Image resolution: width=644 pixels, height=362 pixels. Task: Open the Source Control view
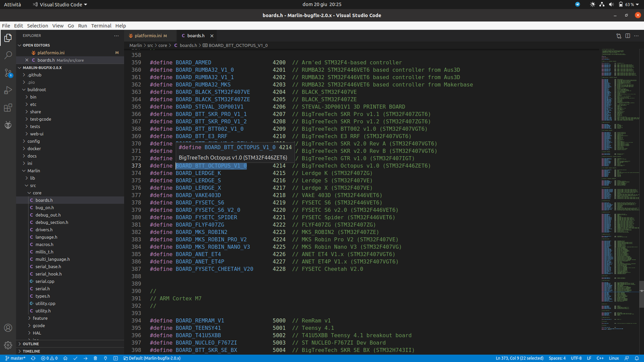[x=8, y=73]
